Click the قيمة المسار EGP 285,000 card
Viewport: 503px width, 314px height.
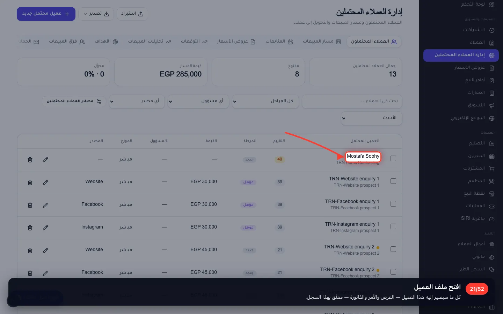(x=161, y=72)
